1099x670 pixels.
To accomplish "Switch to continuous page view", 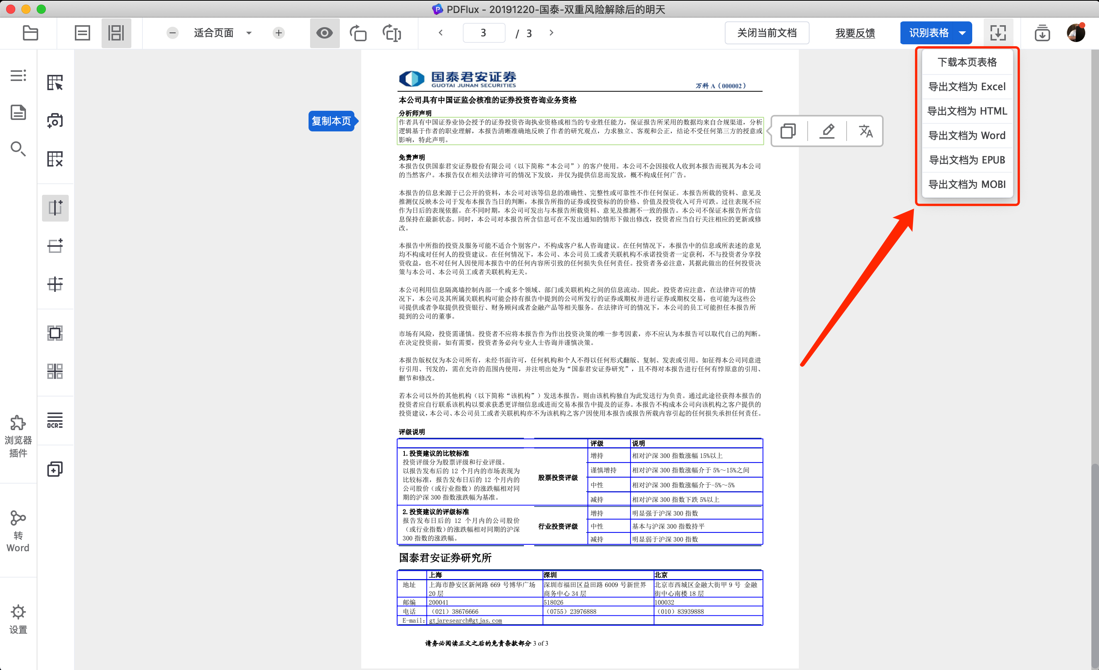I will pos(116,33).
